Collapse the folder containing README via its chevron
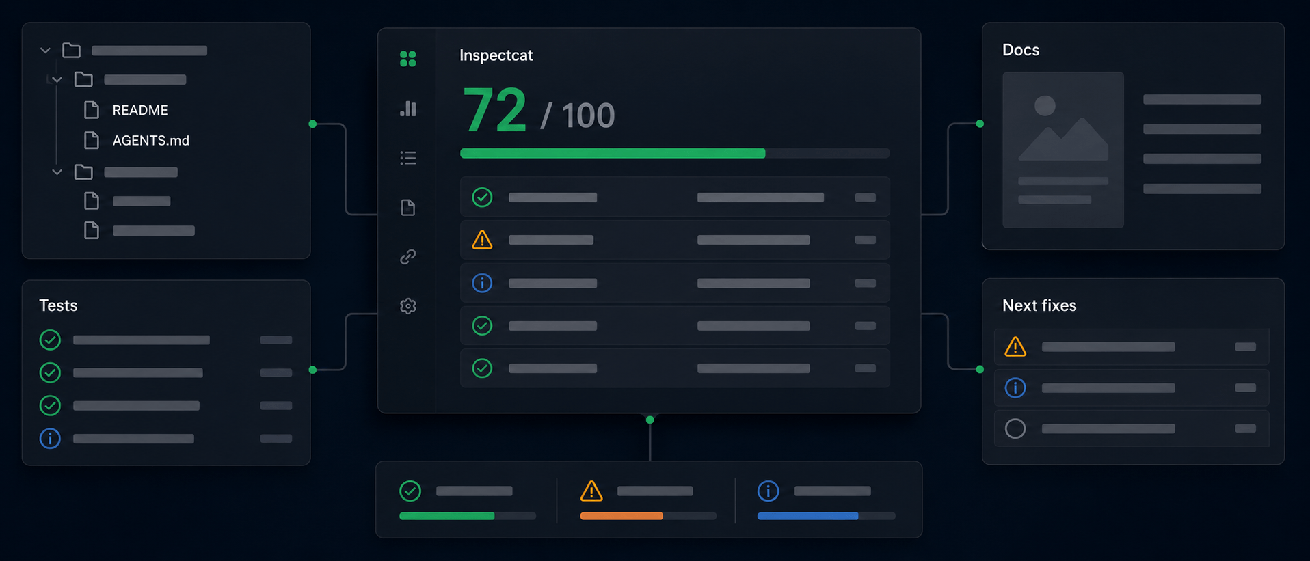The width and height of the screenshot is (1310, 561). [57, 80]
